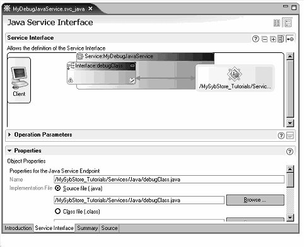Select the Client computer icon
Viewport: 304px width, 247px height.
click(x=19, y=77)
